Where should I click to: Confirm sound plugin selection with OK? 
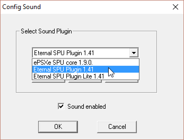click(58, 127)
